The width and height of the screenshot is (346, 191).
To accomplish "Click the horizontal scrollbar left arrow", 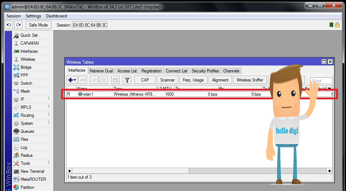I will click(x=69, y=171).
